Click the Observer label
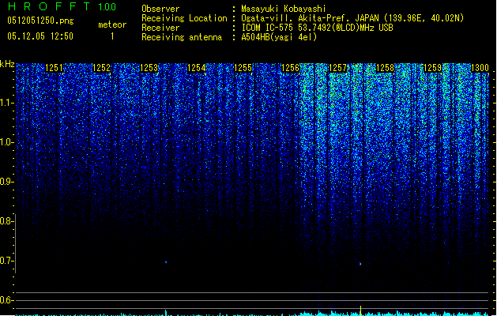 tap(160, 9)
